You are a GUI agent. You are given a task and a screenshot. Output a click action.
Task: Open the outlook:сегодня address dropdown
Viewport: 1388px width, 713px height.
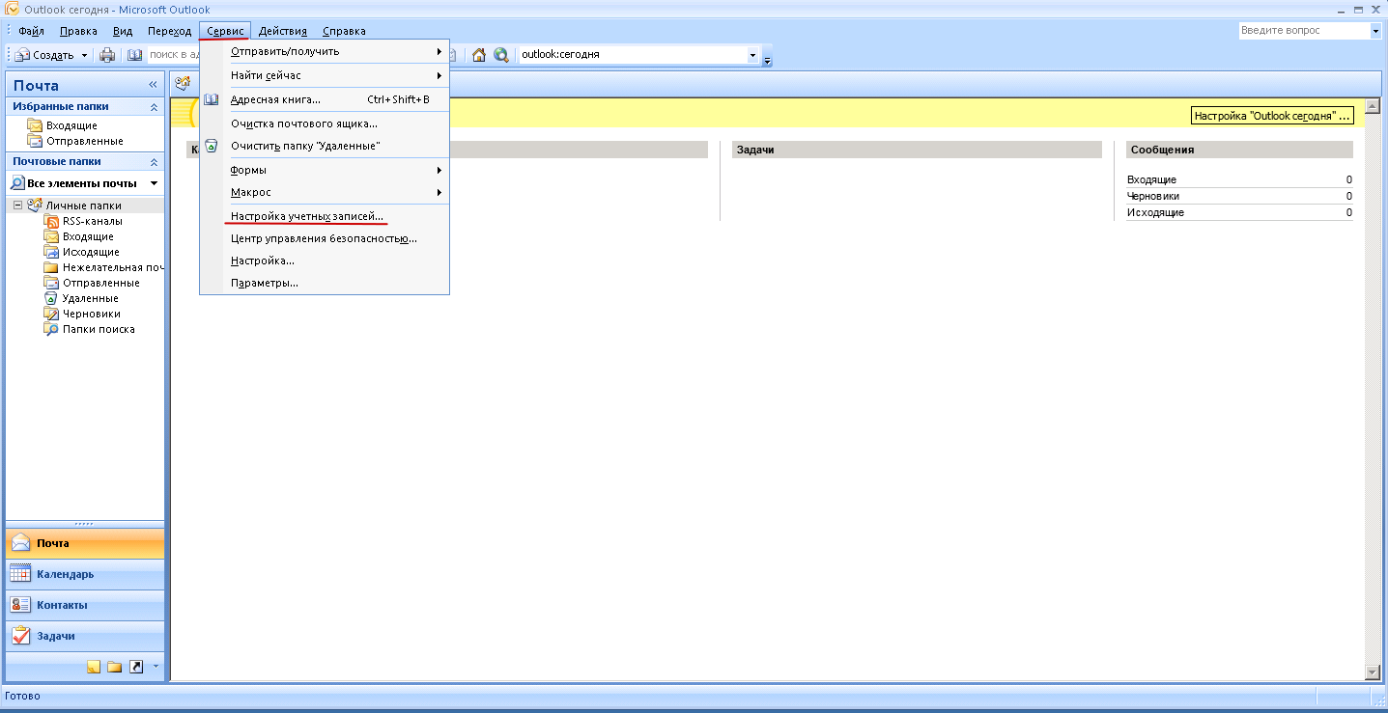point(752,55)
